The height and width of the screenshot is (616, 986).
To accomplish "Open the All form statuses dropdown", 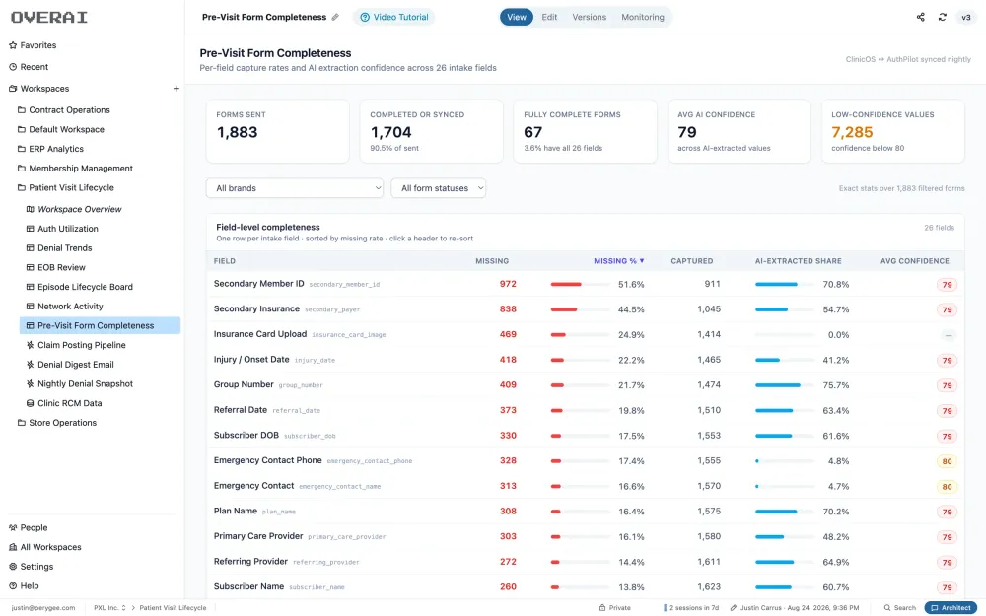I will pos(439,188).
